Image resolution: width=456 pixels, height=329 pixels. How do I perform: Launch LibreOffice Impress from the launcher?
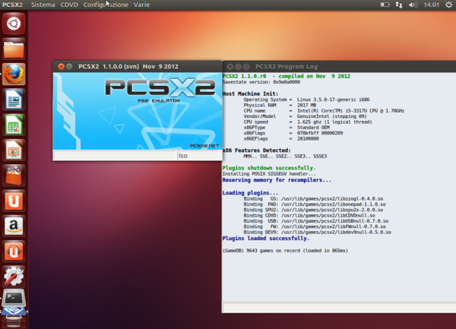tap(14, 150)
